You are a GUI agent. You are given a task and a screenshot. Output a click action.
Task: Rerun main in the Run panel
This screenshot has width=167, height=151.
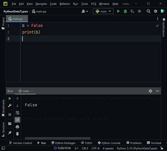coord(10,99)
